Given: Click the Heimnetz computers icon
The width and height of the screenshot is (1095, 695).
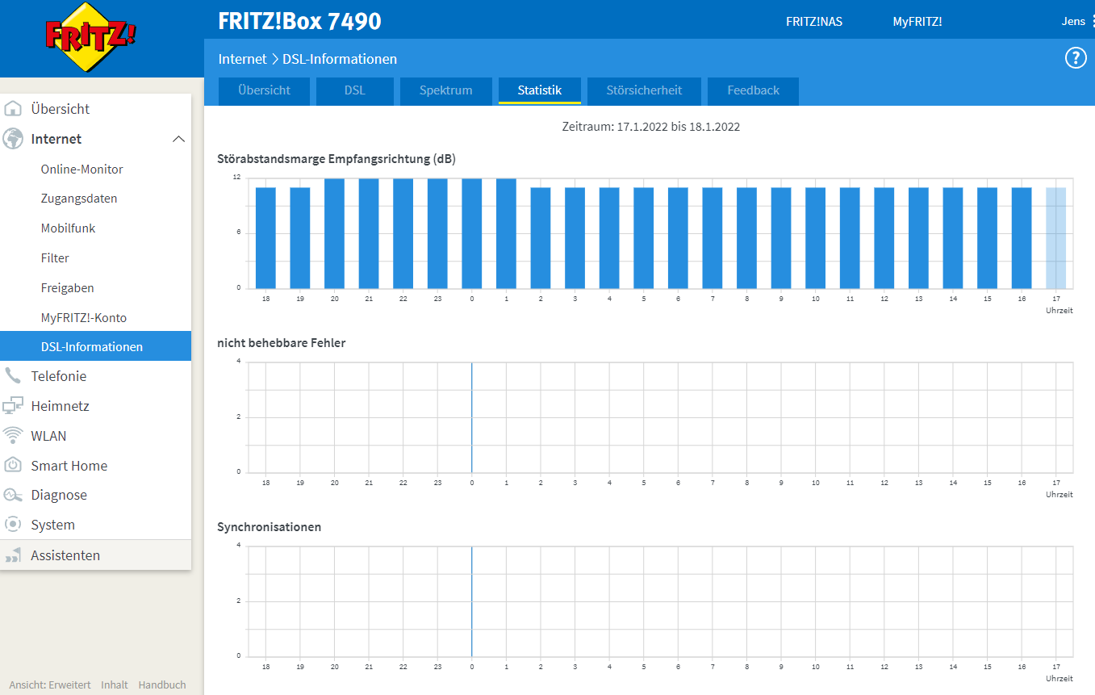Looking at the screenshot, I should [13, 406].
